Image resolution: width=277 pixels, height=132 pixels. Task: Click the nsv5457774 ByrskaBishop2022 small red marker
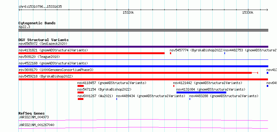point(171,53)
